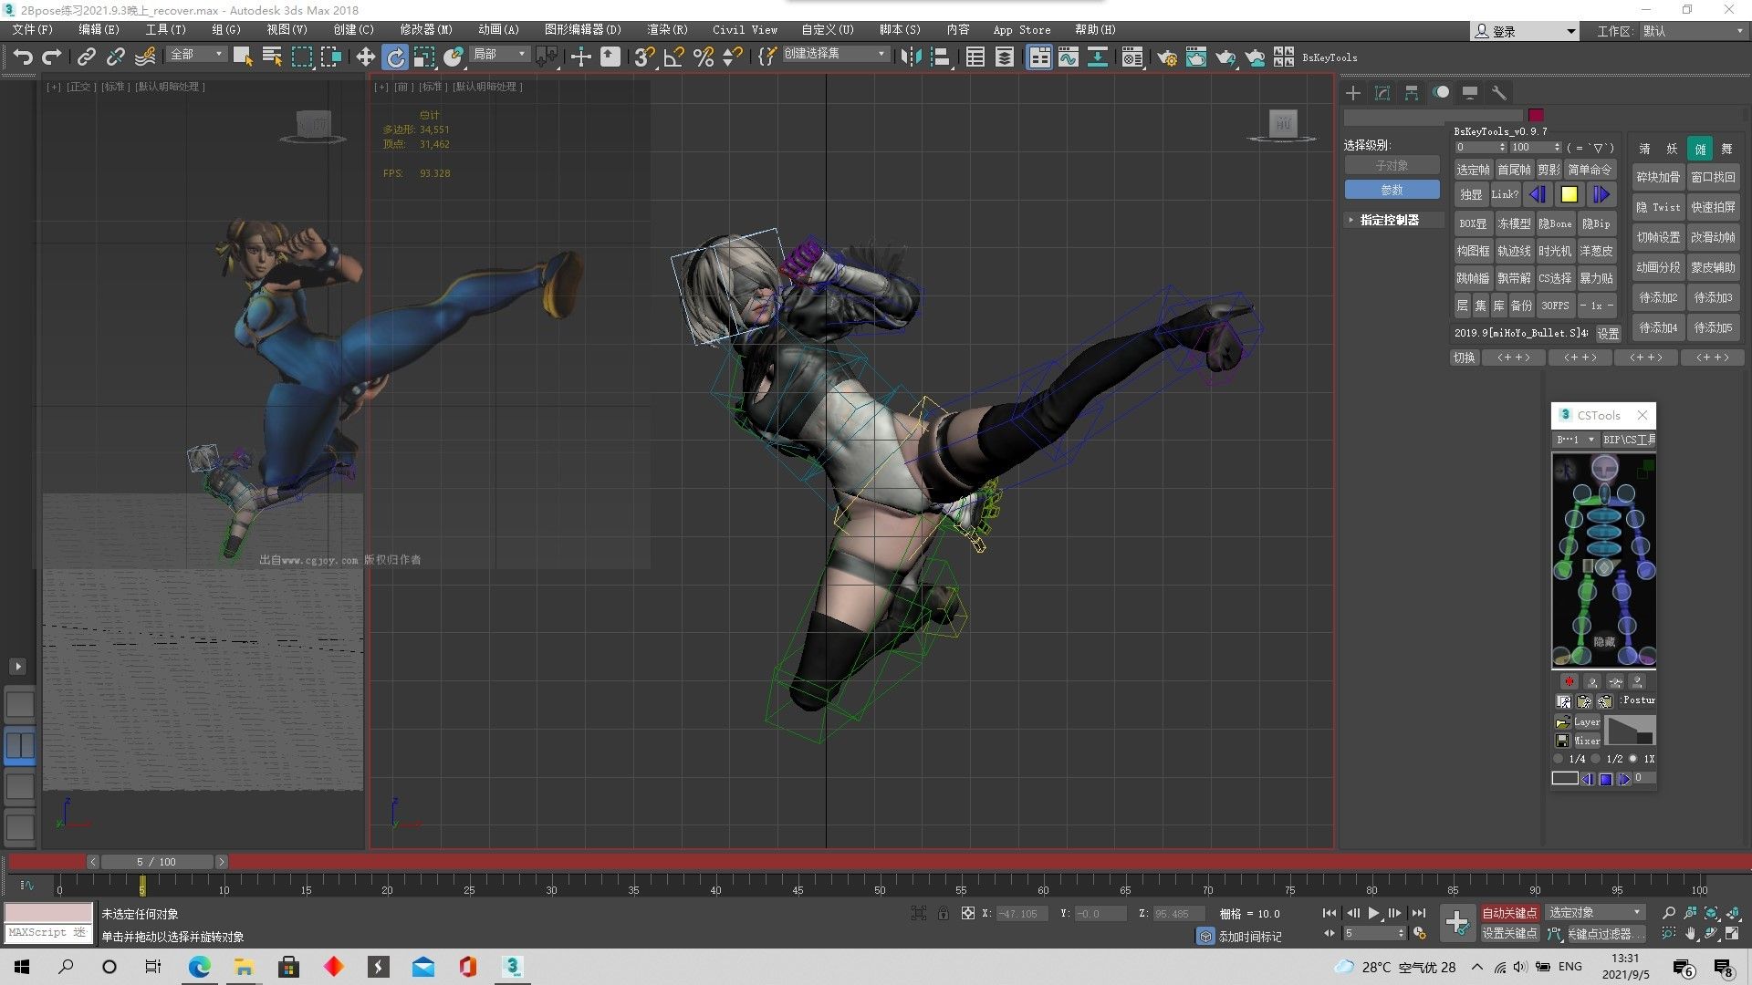Image resolution: width=1752 pixels, height=985 pixels.
Task: Activate the Select and Scale tool
Action: click(424, 57)
